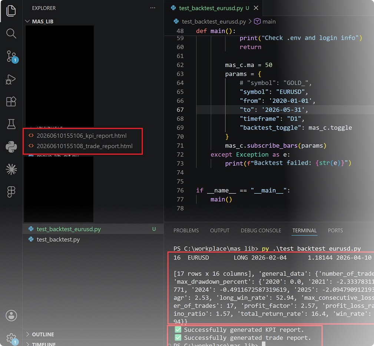Click the U git status badge on test_backtest_eurusd.py
374x346 pixels.
point(154,229)
